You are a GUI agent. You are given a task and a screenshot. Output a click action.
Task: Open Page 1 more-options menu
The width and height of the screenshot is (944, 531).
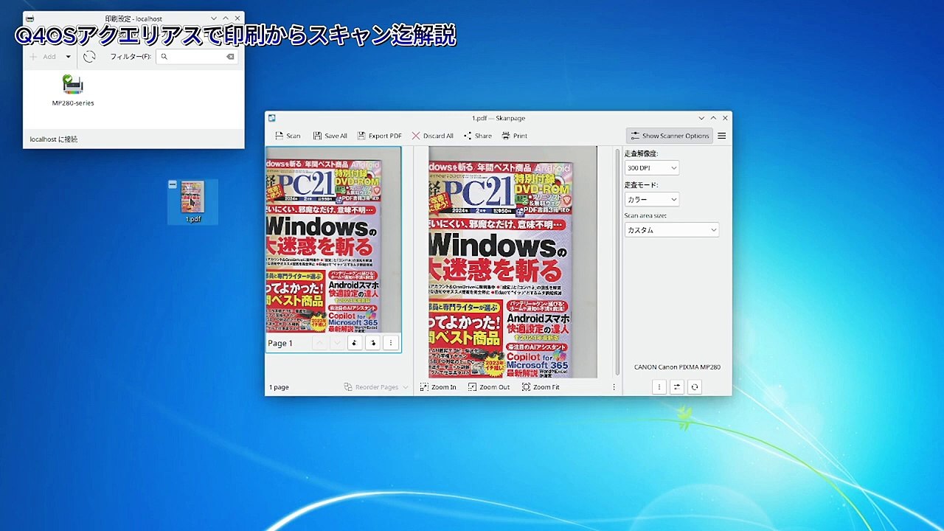391,343
